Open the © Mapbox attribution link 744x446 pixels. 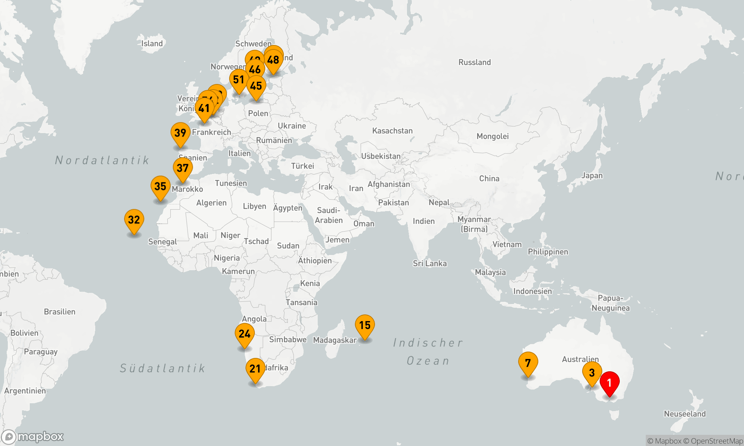tap(664, 441)
